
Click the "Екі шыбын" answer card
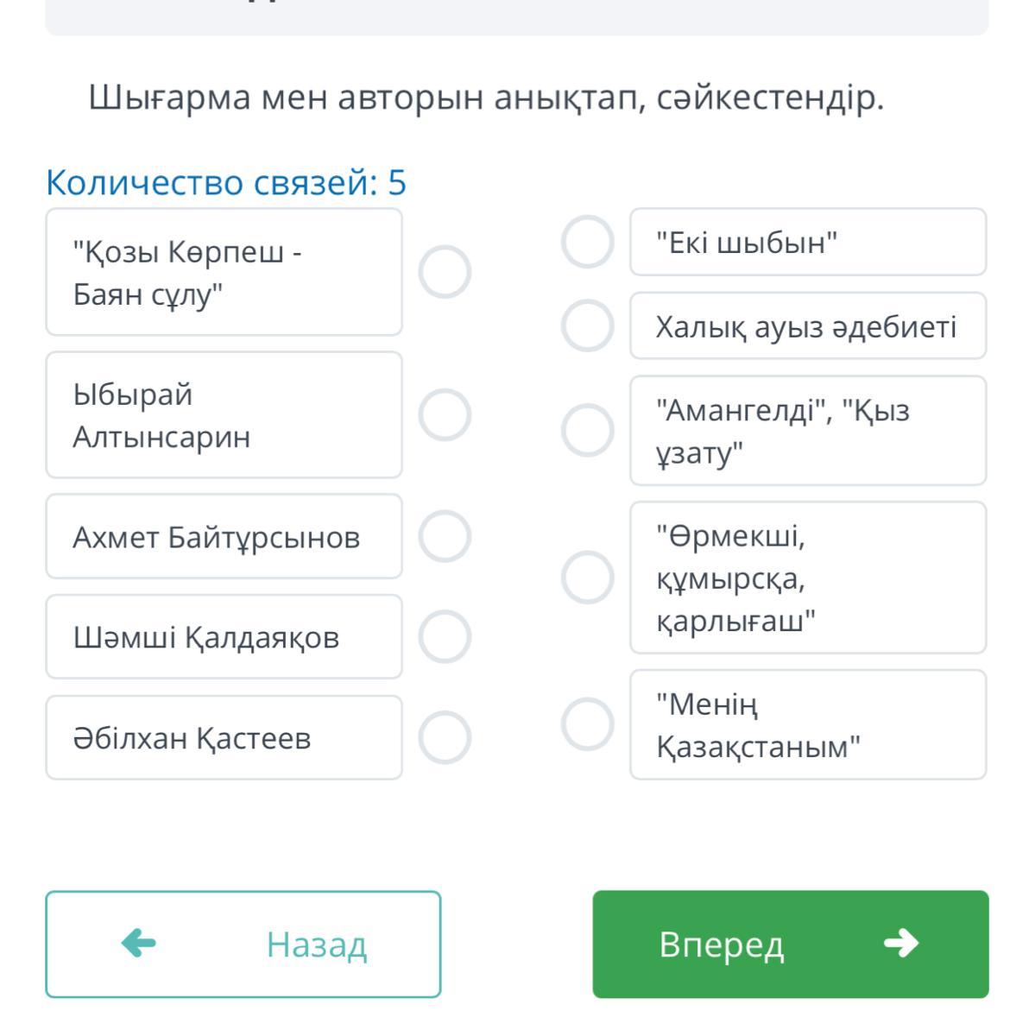[x=808, y=242]
